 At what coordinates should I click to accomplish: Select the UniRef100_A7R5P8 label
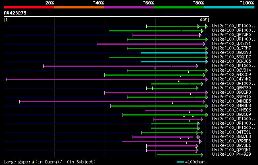tap(231, 141)
